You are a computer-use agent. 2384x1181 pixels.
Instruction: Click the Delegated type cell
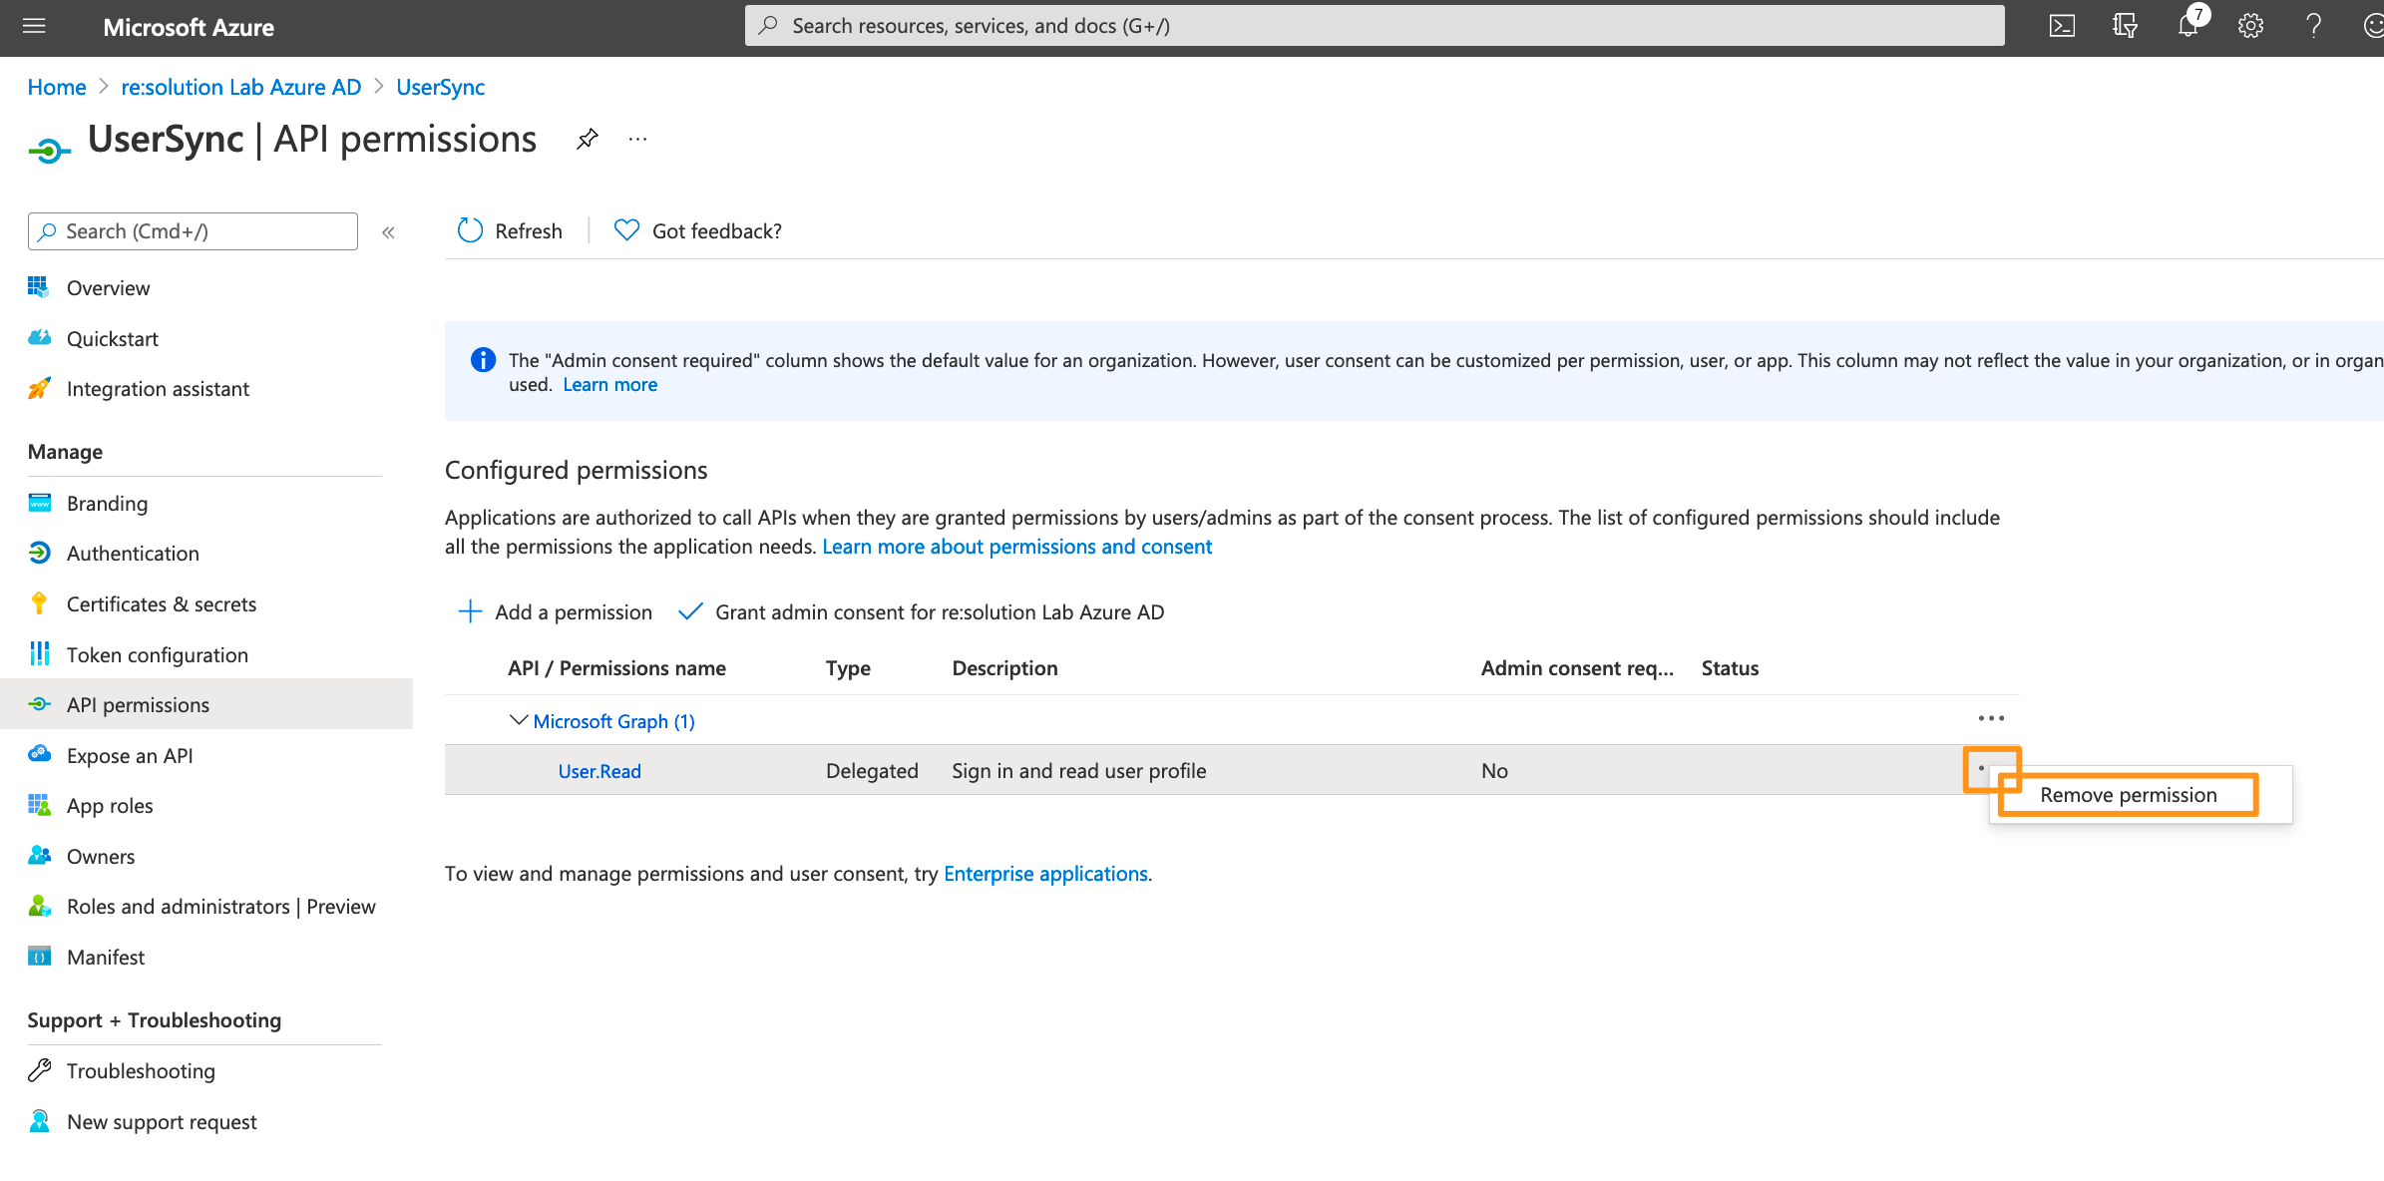click(872, 771)
